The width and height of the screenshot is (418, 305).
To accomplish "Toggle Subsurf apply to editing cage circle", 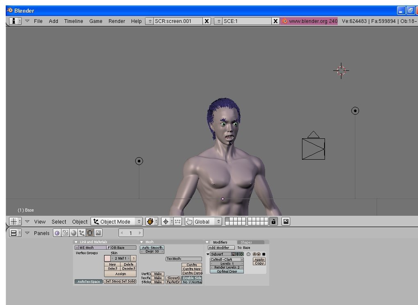I will pos(248,254).
